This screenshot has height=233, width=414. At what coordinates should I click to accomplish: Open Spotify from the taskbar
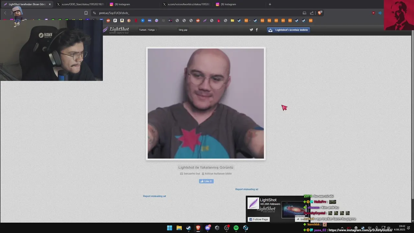pyautogui.click(x=236, y=228)
